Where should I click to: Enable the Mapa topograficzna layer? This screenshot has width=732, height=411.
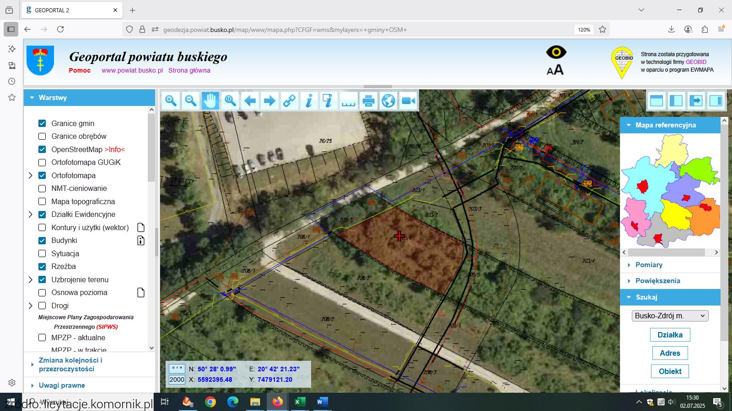pyautogui.click(x=42, y=201)
